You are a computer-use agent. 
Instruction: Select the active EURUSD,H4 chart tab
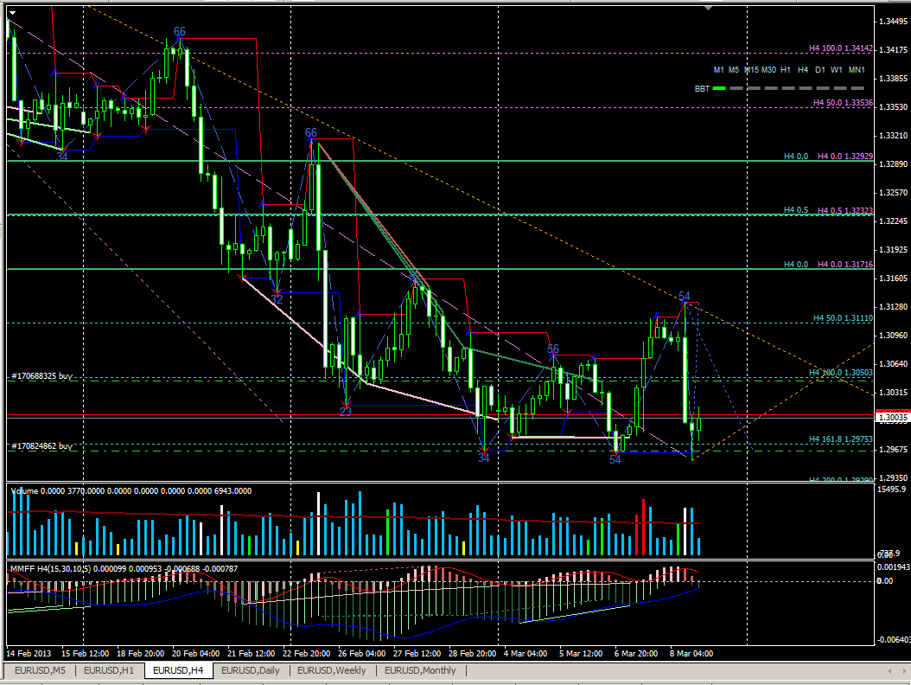pos(178,670)
